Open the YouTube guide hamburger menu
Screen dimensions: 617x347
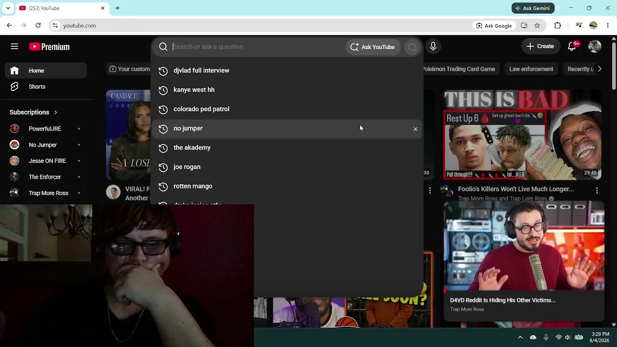pos(14,46)
